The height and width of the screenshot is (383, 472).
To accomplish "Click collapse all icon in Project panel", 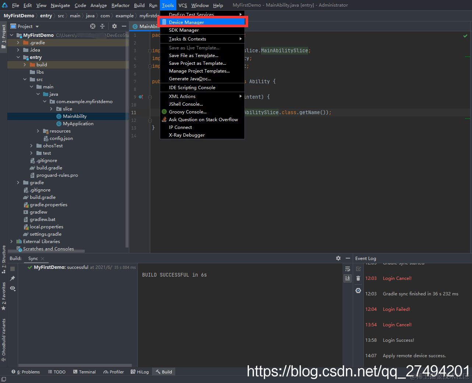I will [102, 26].
